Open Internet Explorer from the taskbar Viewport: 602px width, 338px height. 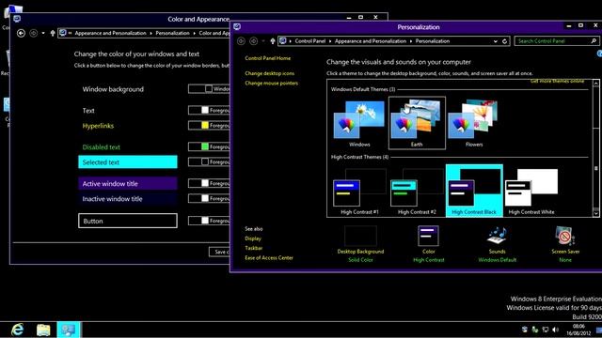17,330
